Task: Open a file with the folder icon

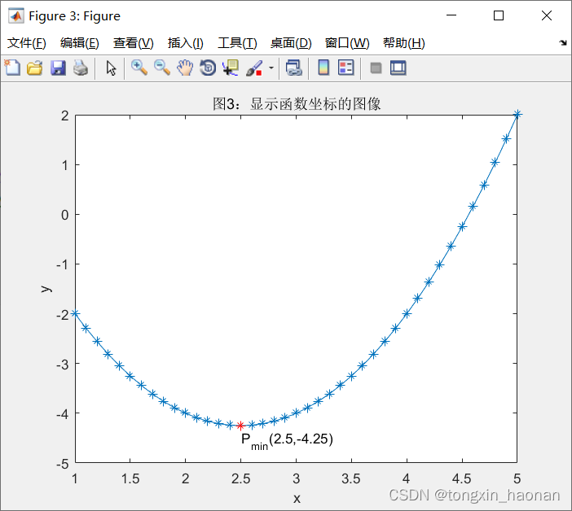Action: pos(35,68)
